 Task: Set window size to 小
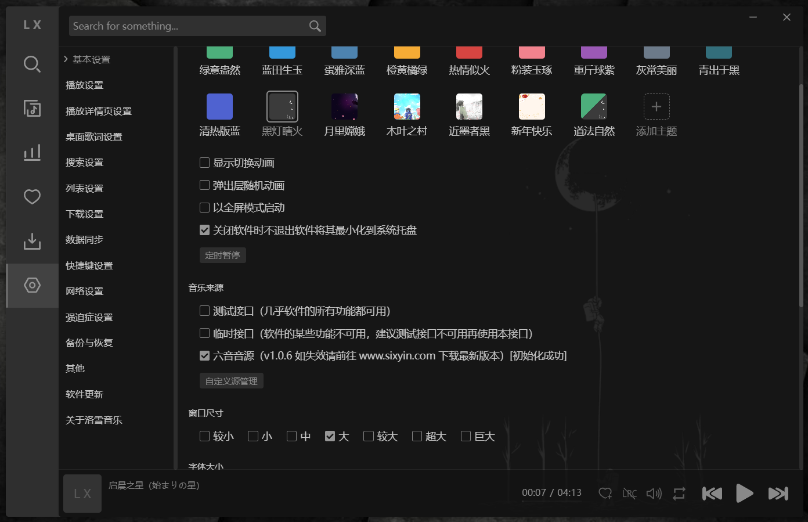pyautogui.click(x=253, y=436)
